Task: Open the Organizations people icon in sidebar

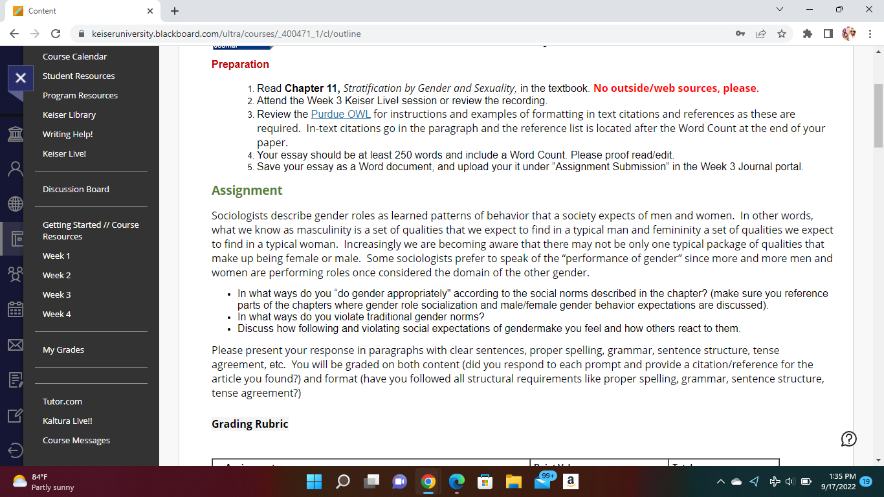Action: (14, 274)
